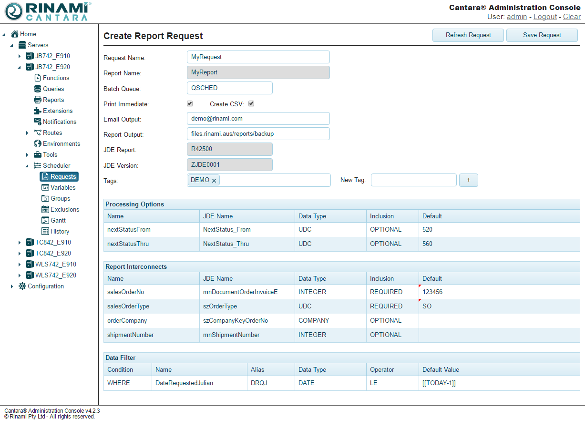Click the New Tag input field
585x429 pixels.
point(413,180)
